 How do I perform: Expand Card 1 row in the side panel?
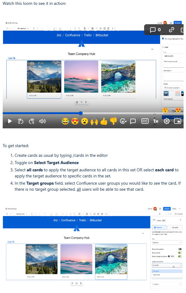tap(167, 285)
